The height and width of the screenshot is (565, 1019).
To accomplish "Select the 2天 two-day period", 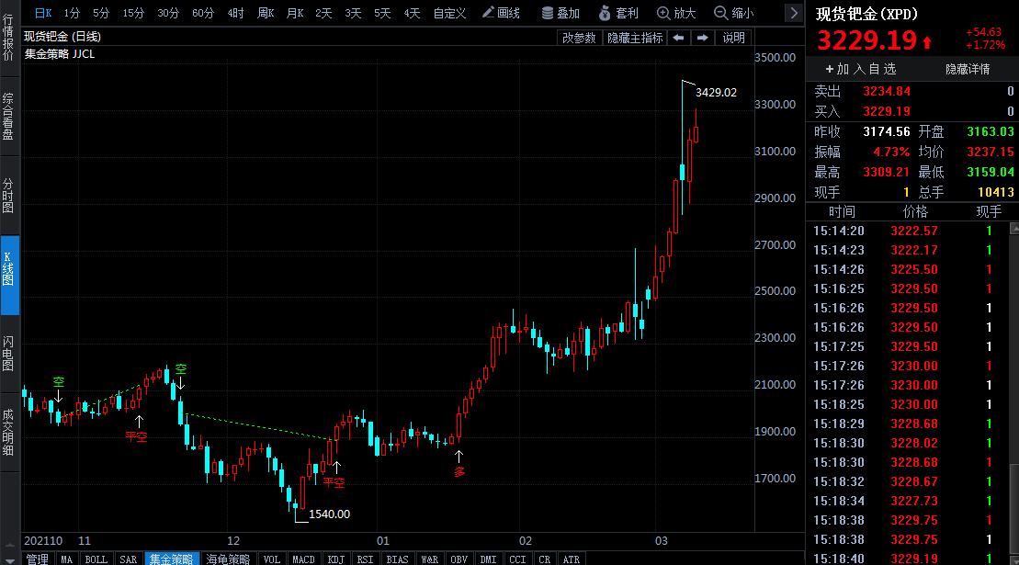I will pyautogui.click(x=323, y=13).
